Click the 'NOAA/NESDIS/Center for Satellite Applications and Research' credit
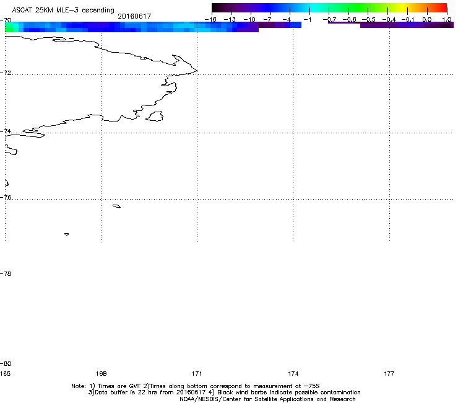Viewport: 458px width, 403px height. tap(267, 399)
